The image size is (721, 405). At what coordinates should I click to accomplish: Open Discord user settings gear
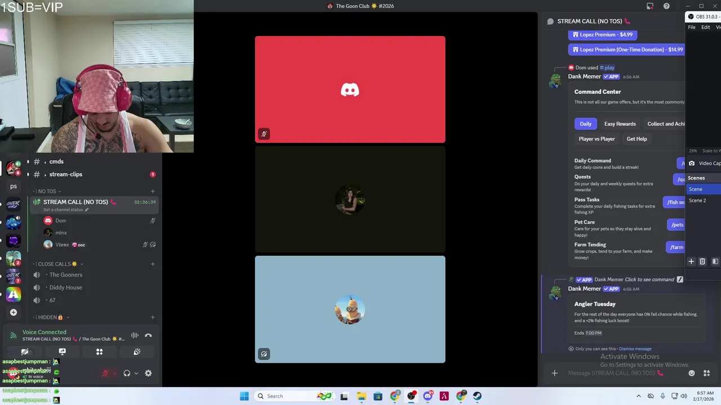[x=148, y=373]
